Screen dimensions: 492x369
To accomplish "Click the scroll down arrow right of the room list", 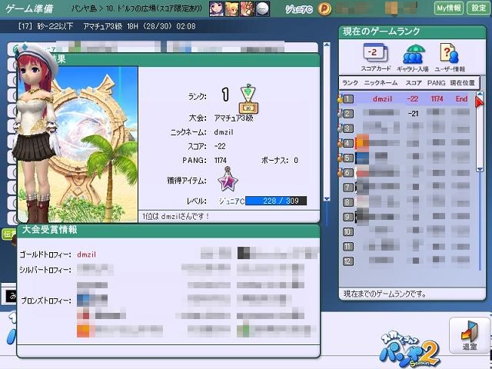I will coord(327,199).
